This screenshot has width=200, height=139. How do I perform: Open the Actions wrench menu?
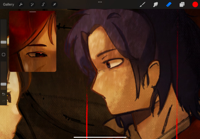point(21,4)
